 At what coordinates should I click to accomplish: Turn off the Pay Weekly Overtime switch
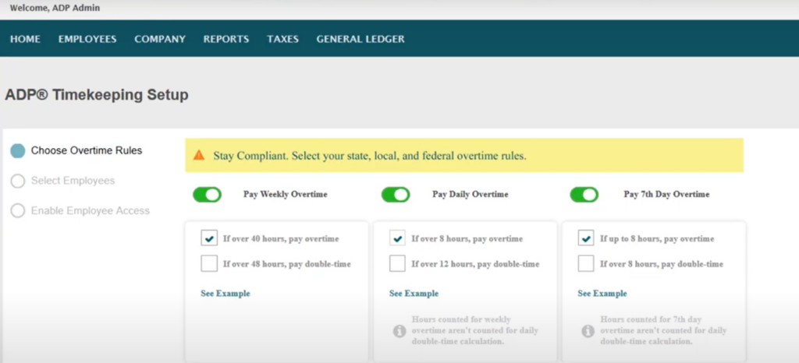[207, 195]
